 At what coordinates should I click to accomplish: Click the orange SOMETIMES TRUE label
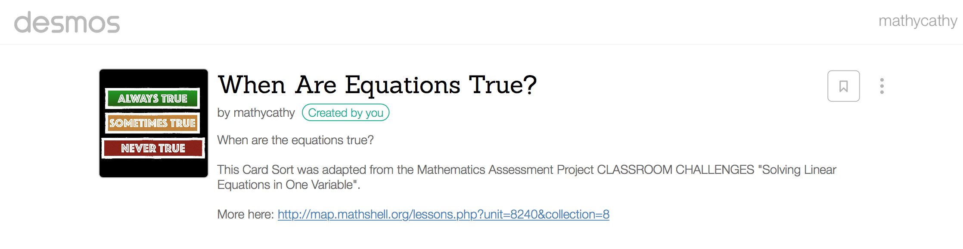pos(152,123)
